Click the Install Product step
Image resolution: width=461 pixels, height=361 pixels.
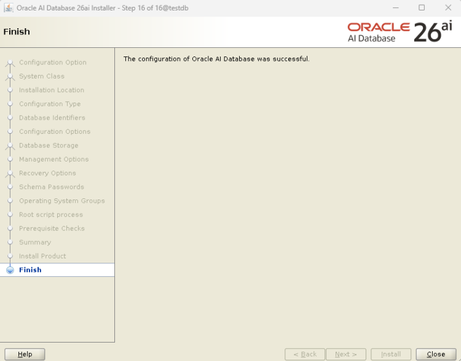pos(42,256)
